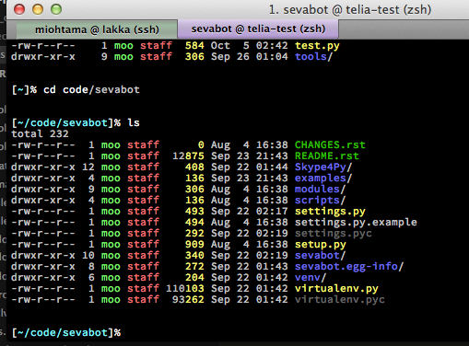This screenshot has width=469, height=346.
Task: Click the file size 12875 of README.rst
Action: tap(188, 156)
